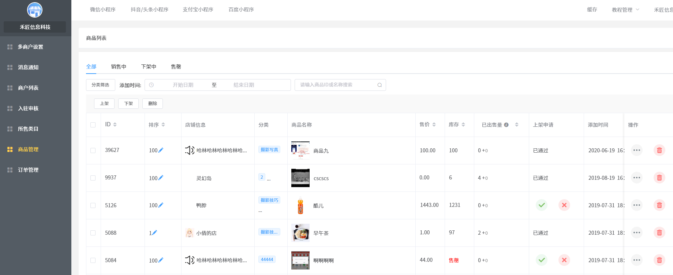Image resolution: width=673 pixels, height=275 pixels.
Task: Click 缓存 in top bar
Action: (x=592, y=10)
